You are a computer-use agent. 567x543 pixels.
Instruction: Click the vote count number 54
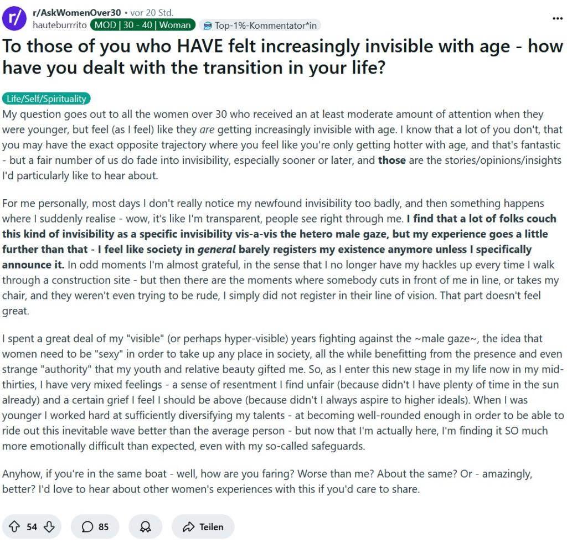click(x=32, y=527)
